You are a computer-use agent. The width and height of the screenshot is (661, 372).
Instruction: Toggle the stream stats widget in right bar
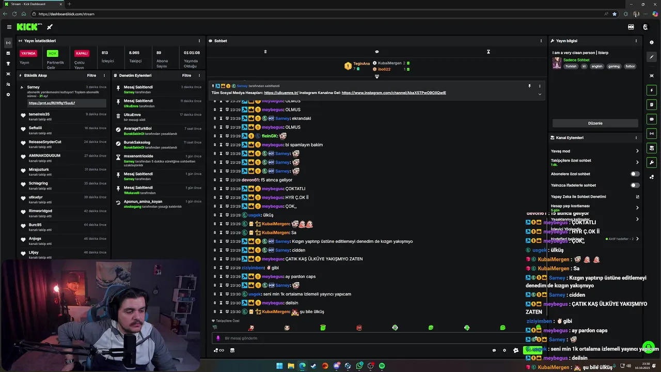click(x=652, y=134)
